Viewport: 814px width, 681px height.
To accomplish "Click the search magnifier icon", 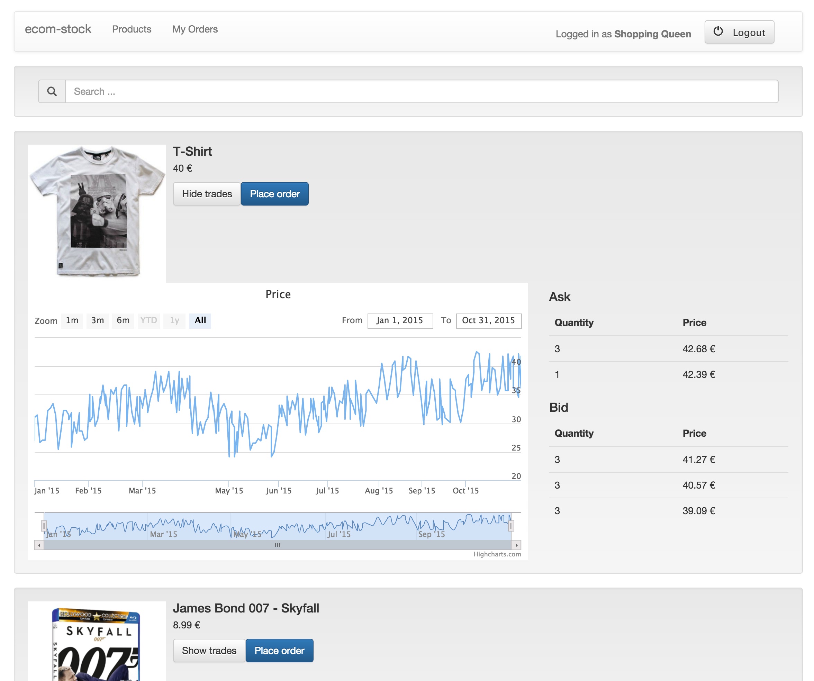I will tap(52, 91).
